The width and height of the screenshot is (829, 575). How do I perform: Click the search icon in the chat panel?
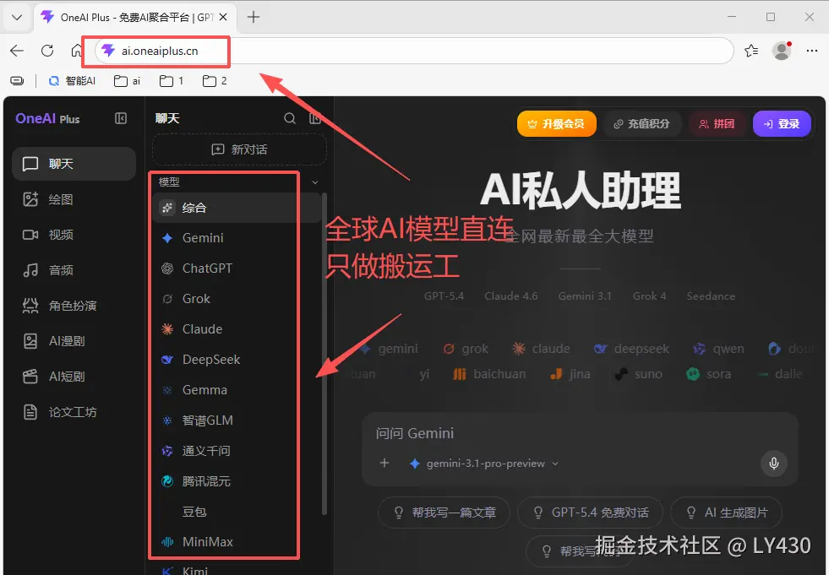point(289,118)
